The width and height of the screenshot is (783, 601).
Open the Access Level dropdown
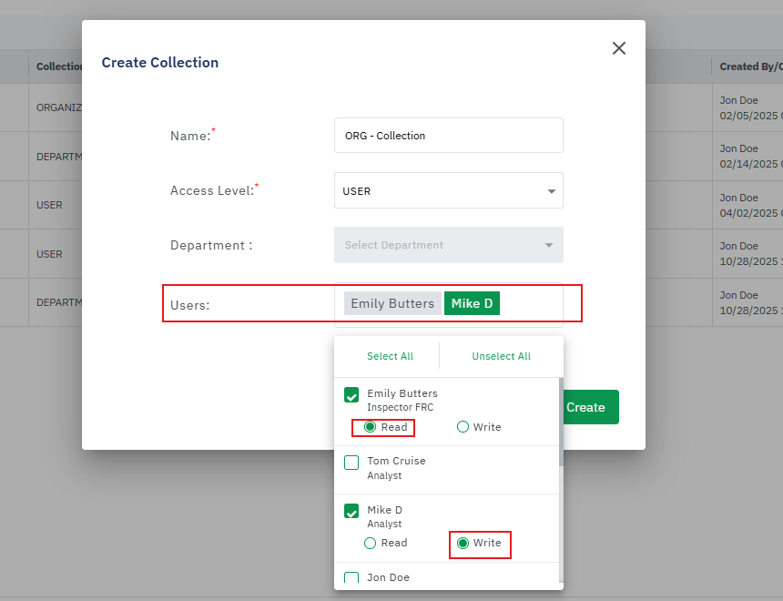pos(448,191)
